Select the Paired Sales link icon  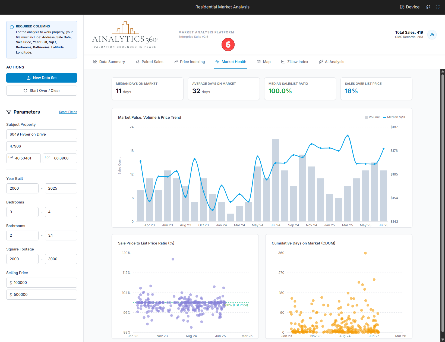pos(137,62)
